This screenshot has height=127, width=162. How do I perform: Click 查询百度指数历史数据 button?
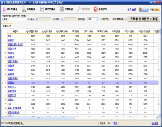tap(145, 19)
